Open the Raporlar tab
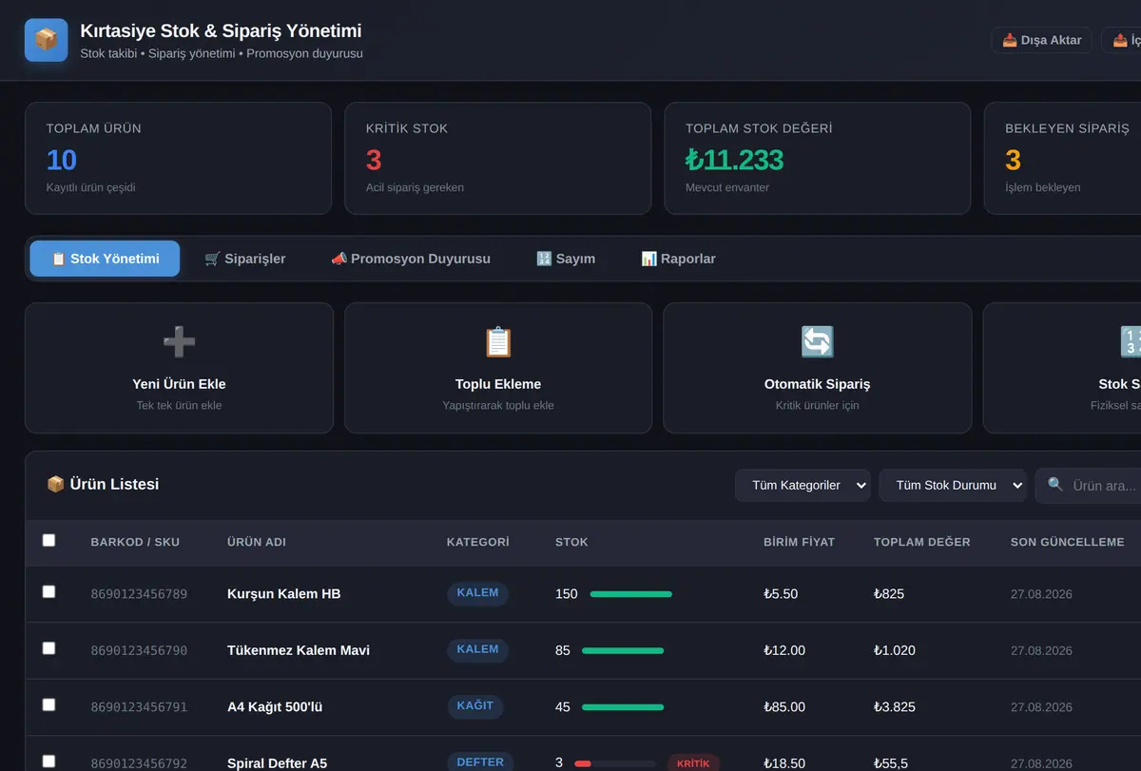The height and width of the screenshot is (771, 1141). point(678,259)
